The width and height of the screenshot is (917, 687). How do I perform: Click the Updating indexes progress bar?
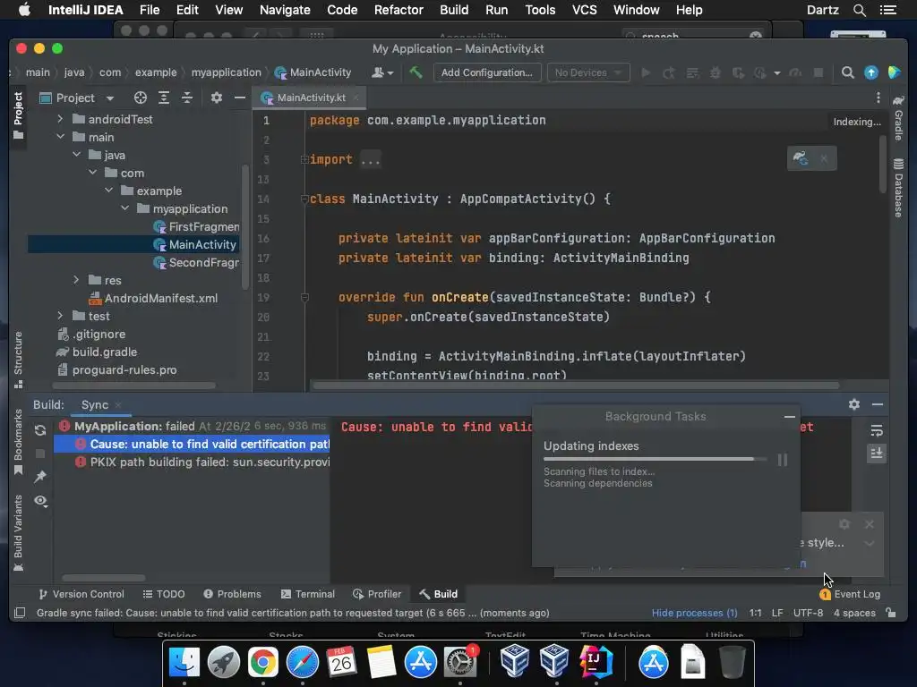click(x=655, y=459)
